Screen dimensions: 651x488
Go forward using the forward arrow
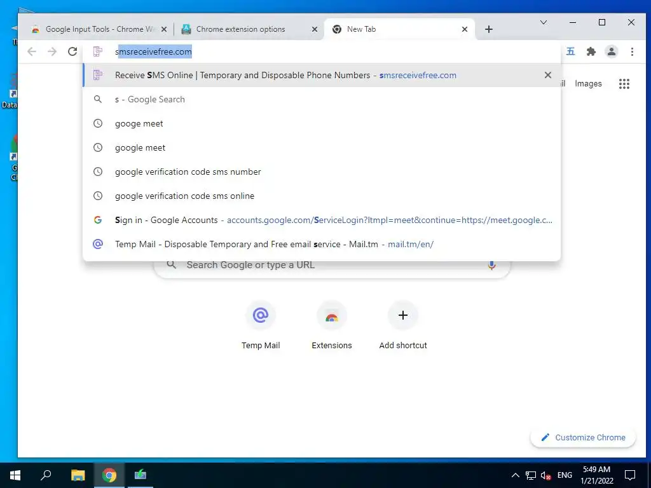[x=52, y=51]
